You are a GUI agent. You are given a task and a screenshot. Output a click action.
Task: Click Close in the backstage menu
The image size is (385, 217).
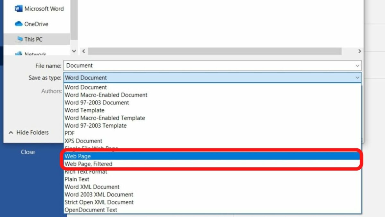click(x=28, y=152)
